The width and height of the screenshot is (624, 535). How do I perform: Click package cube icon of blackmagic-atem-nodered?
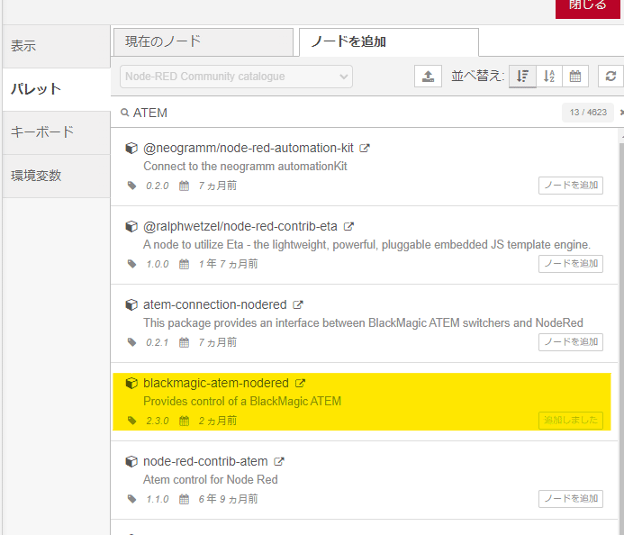(131, 384)
